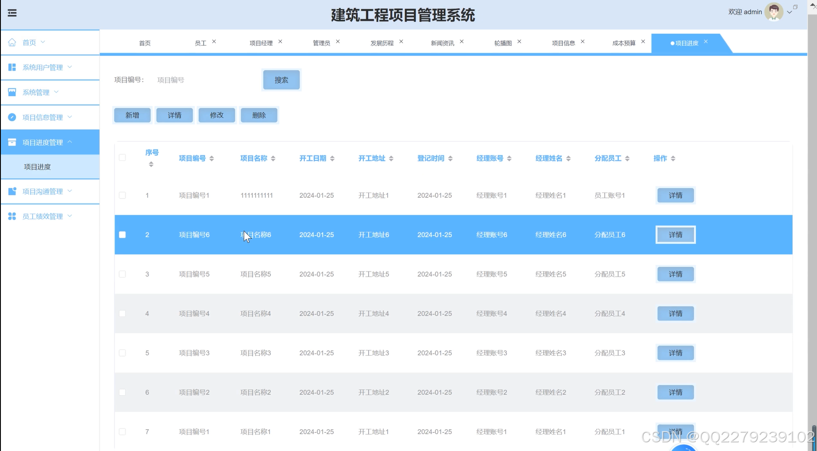Click the hamburger menu icon top left

pyautogui.click(x=12, y=13)
